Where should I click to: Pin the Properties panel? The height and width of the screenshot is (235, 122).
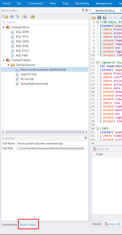[x=86, y=138]
